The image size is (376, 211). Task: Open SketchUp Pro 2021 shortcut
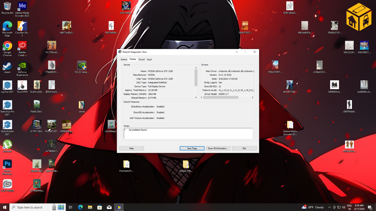pyautogui.click(x=7, y=108)
